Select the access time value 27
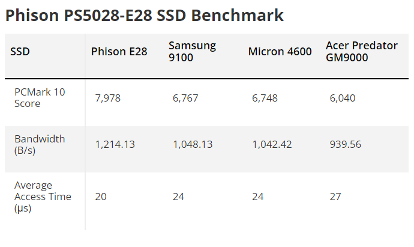This screenshot has height=247, width=414. pyautogui.click(x=335, y=197)
